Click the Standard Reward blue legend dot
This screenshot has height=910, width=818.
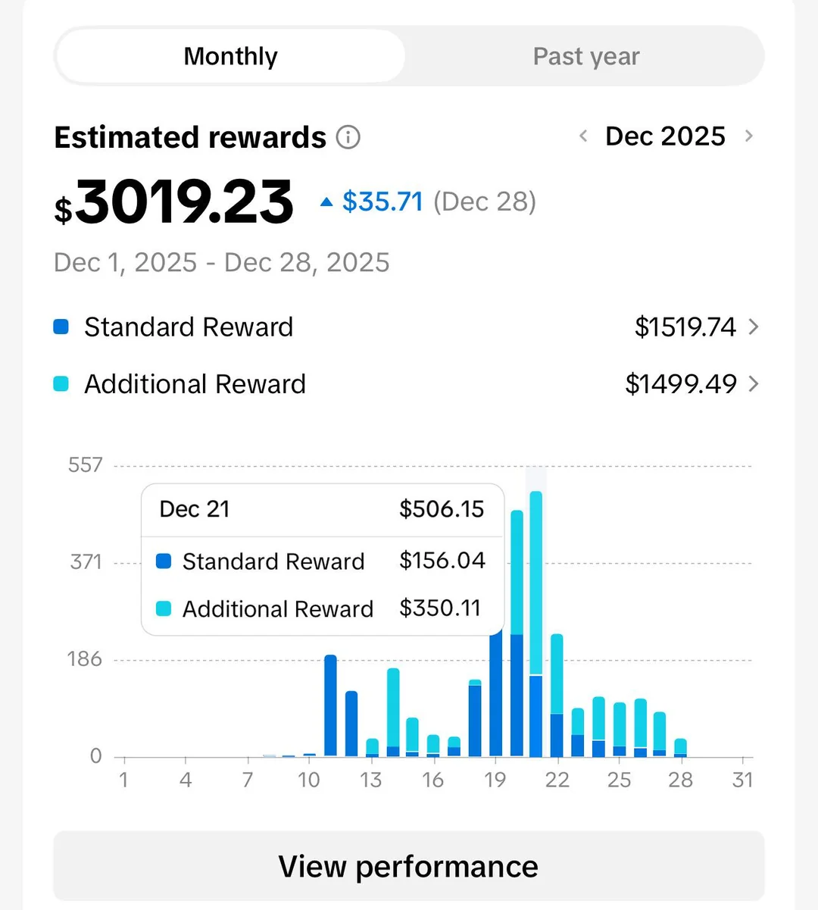tap(61, 327)
